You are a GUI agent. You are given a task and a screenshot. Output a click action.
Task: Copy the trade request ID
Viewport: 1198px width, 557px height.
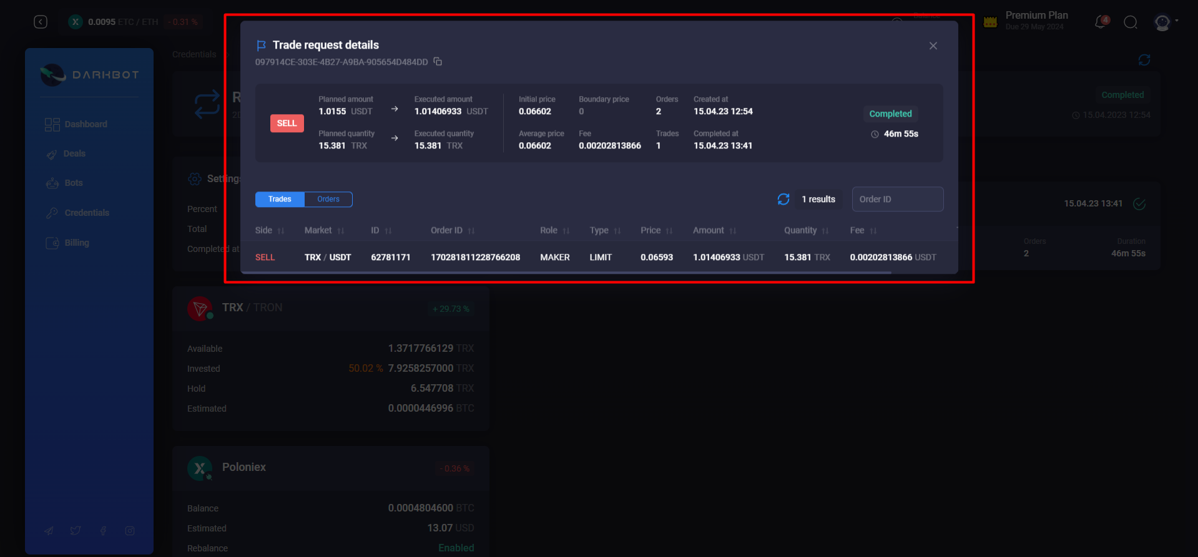(x=438, y=62)
